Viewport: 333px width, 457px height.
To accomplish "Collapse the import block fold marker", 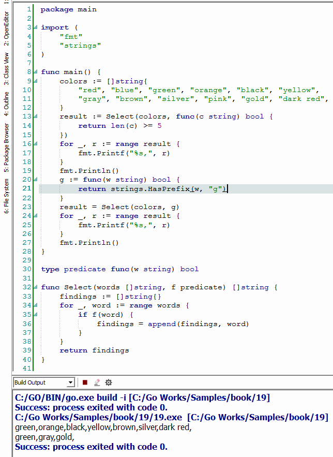I will pos(35,27).
